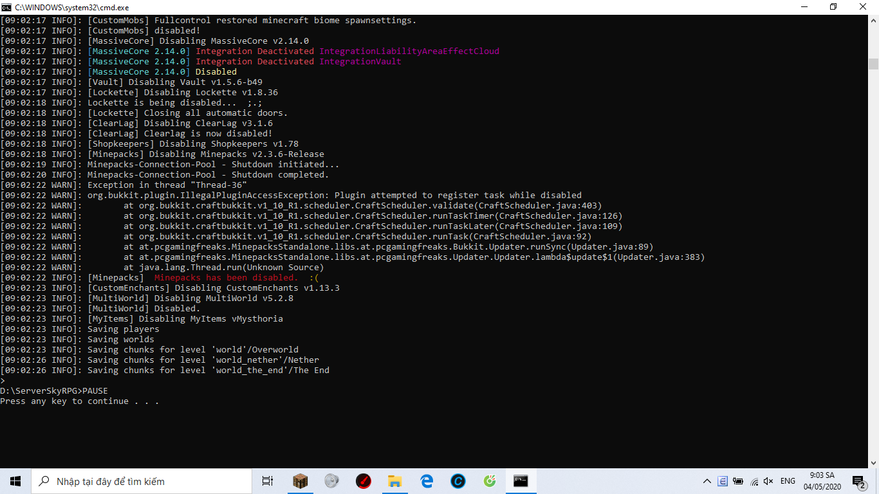Viewport: 879px width, 494px height.
Task: Click "Disabling MultiWorld v5.2.8" log text
Action: pyautogui.click(x=224, y=298)
